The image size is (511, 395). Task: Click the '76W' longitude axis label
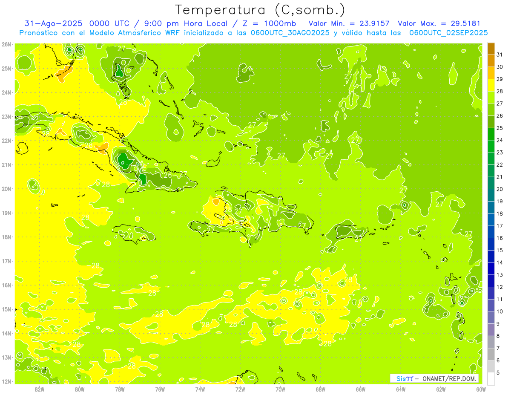[160, 389]
